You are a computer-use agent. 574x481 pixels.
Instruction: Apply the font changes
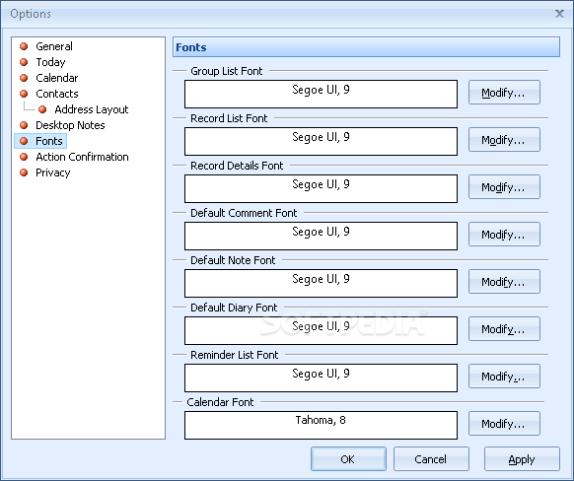coord(522,459)
